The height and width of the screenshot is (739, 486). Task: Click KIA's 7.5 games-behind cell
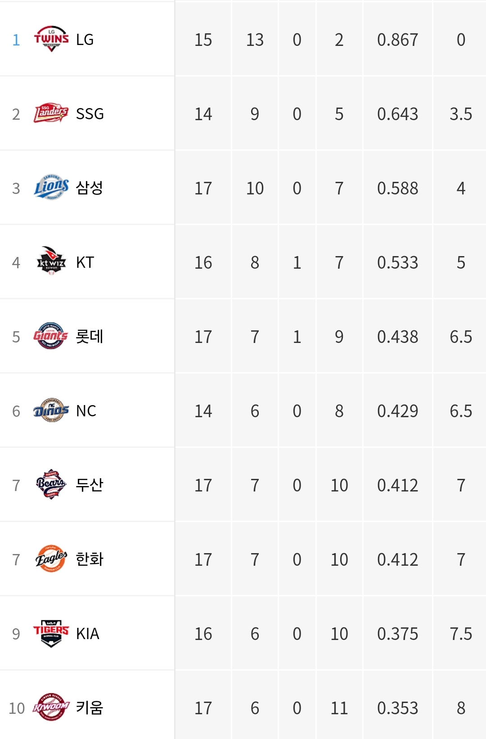(x=461, y=634)
